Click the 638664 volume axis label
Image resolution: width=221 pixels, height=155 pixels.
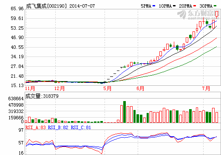click(x=16, y=99)
